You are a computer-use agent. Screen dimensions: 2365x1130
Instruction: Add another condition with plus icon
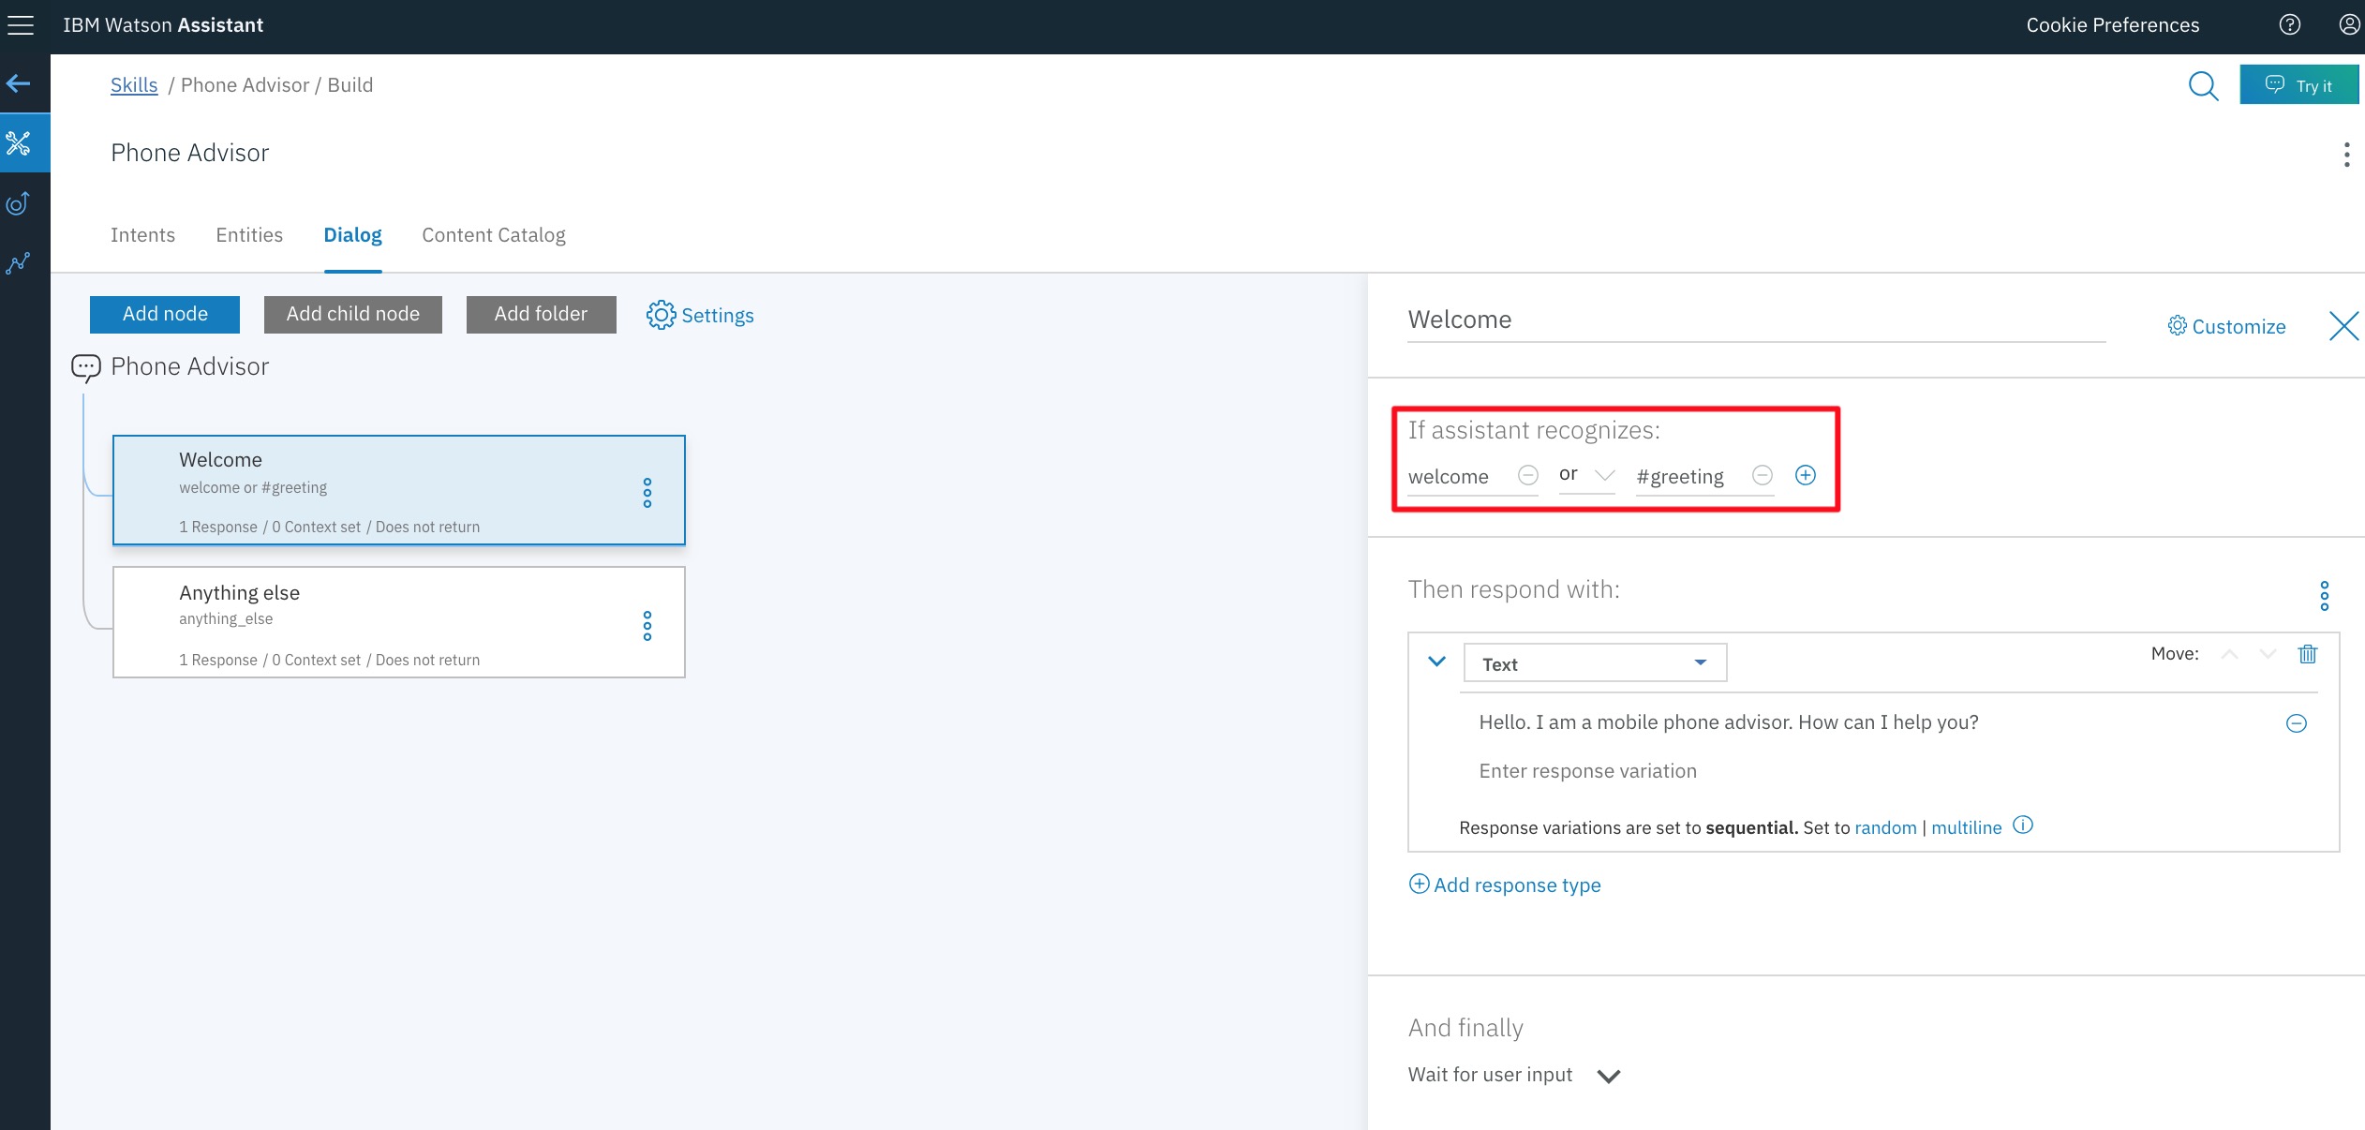click(1805, 475)
